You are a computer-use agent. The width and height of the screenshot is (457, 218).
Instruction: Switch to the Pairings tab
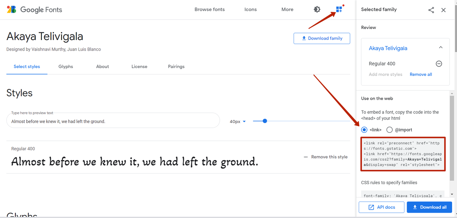pos(176,67)
